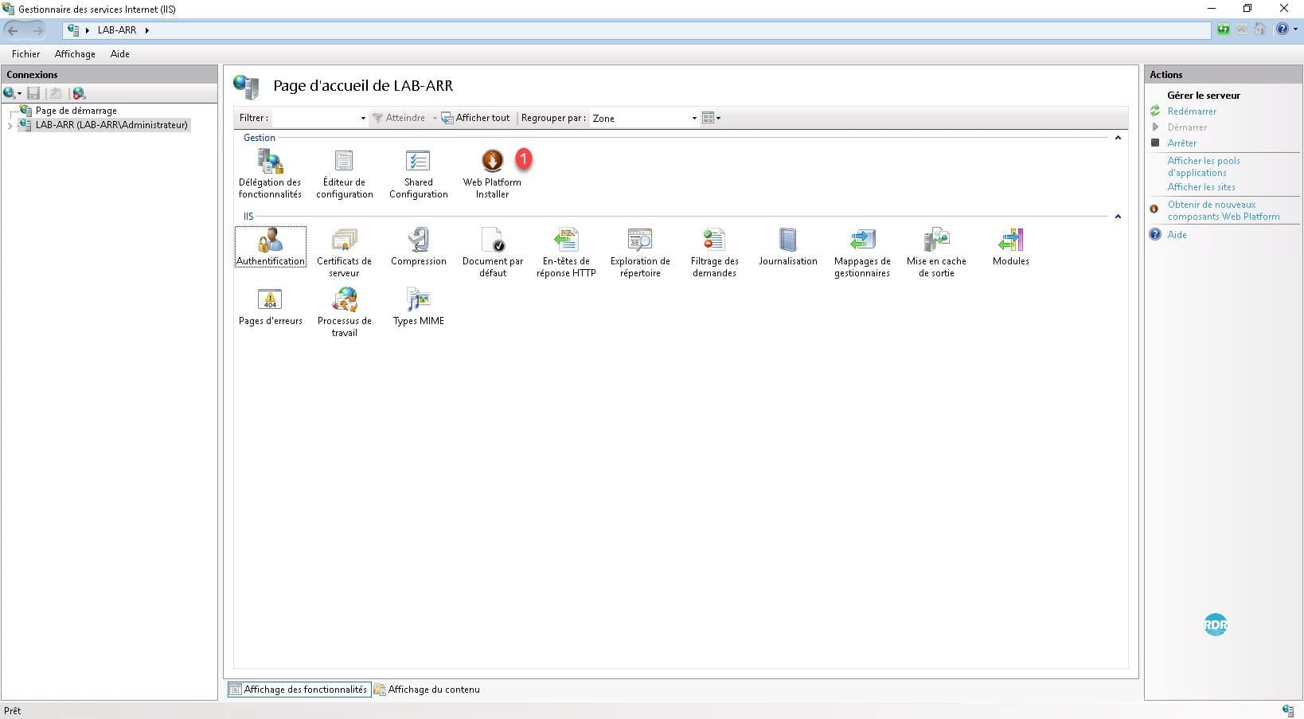Open the Aide menu
The image size is (1304, 719).
(119, 54)
